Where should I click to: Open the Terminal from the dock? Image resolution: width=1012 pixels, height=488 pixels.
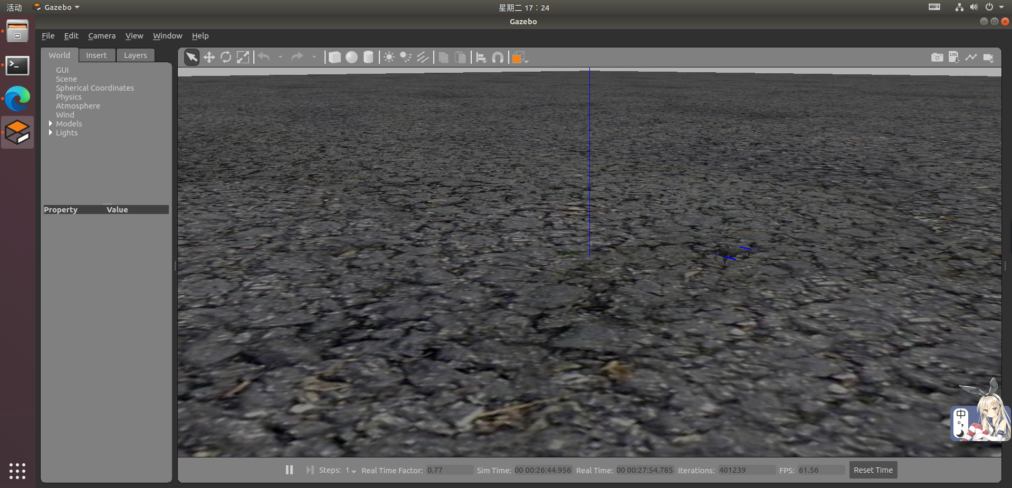(17, 65)
